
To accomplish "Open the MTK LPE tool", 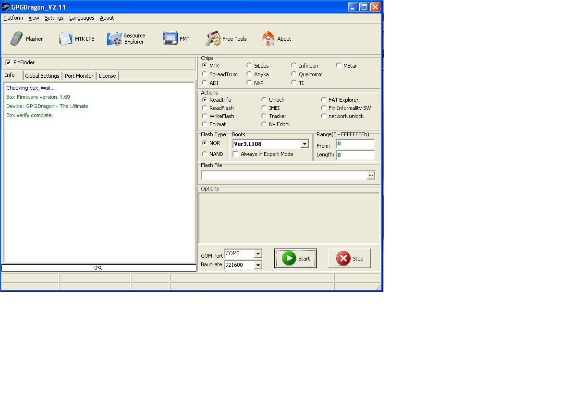I will tap(76, 39).
